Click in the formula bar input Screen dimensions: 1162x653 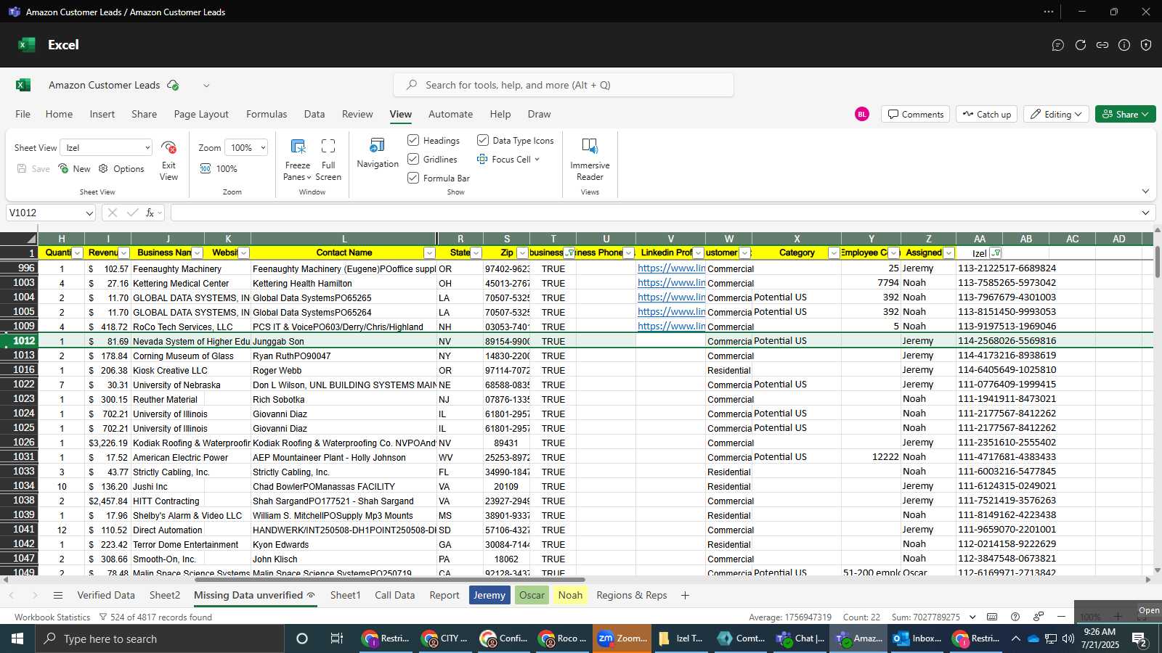point(654,213)
